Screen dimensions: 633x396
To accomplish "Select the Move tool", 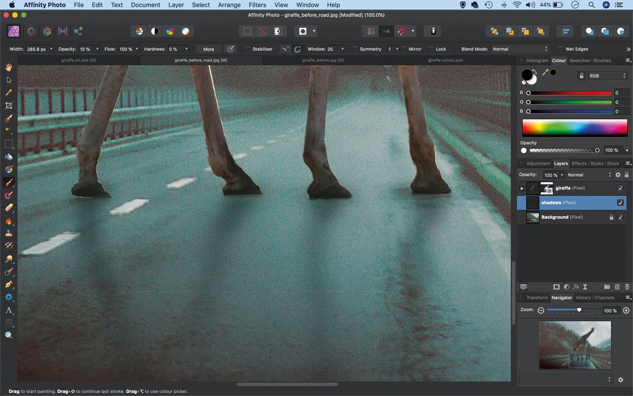I will tap(9, 80).
